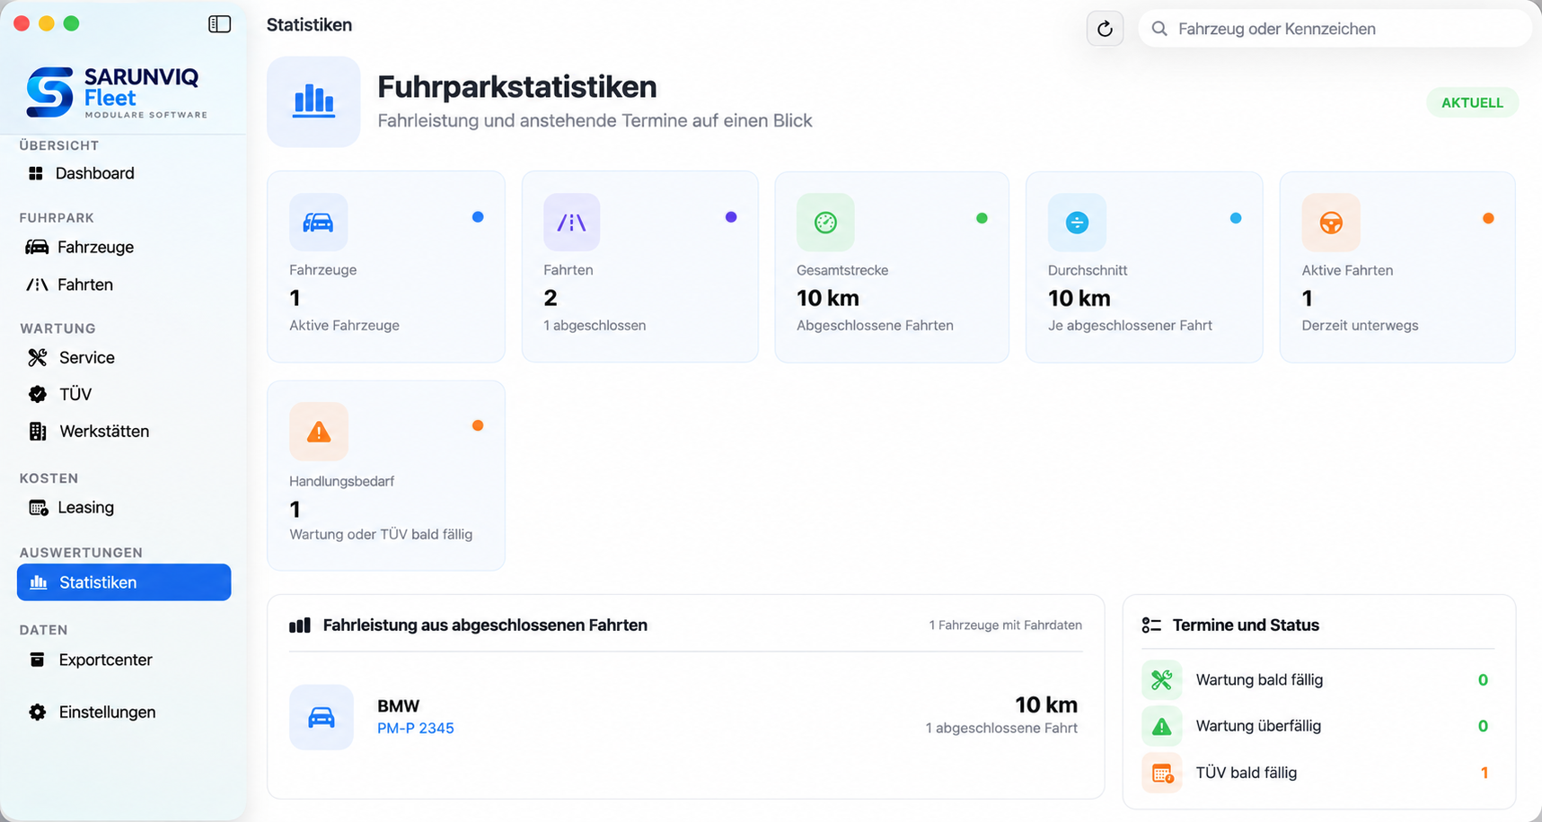
Task: Click '1 abgeschlossene Fahrt' in BMW row
Action: (x=1001, y=728)
